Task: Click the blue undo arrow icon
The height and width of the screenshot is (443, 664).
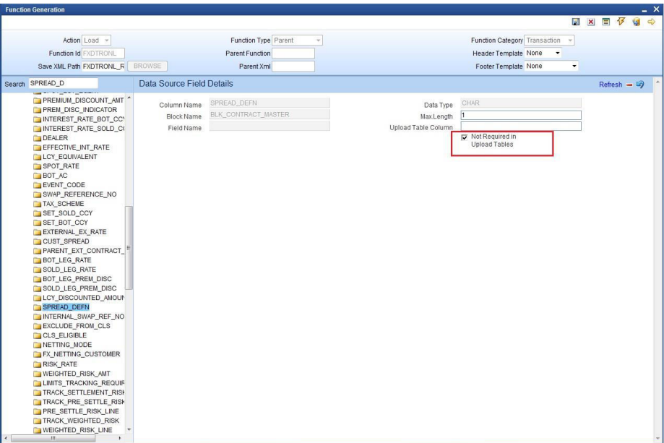Action: [x=640, y=85]
